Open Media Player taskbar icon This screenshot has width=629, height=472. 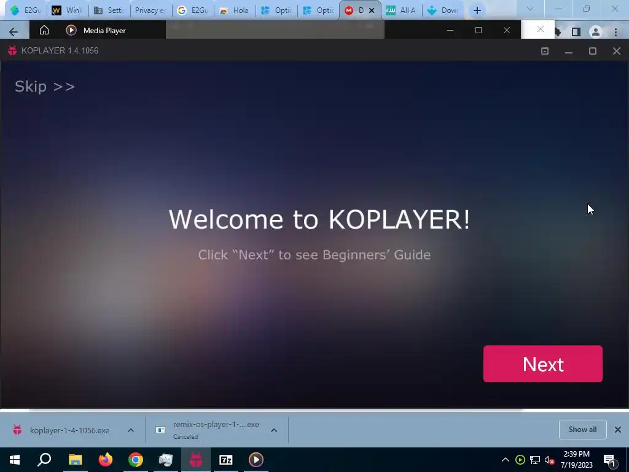(256, 460)
